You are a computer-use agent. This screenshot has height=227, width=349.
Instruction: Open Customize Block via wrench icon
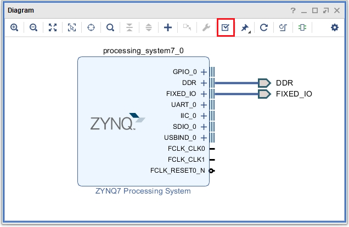(x=206, y=27)
